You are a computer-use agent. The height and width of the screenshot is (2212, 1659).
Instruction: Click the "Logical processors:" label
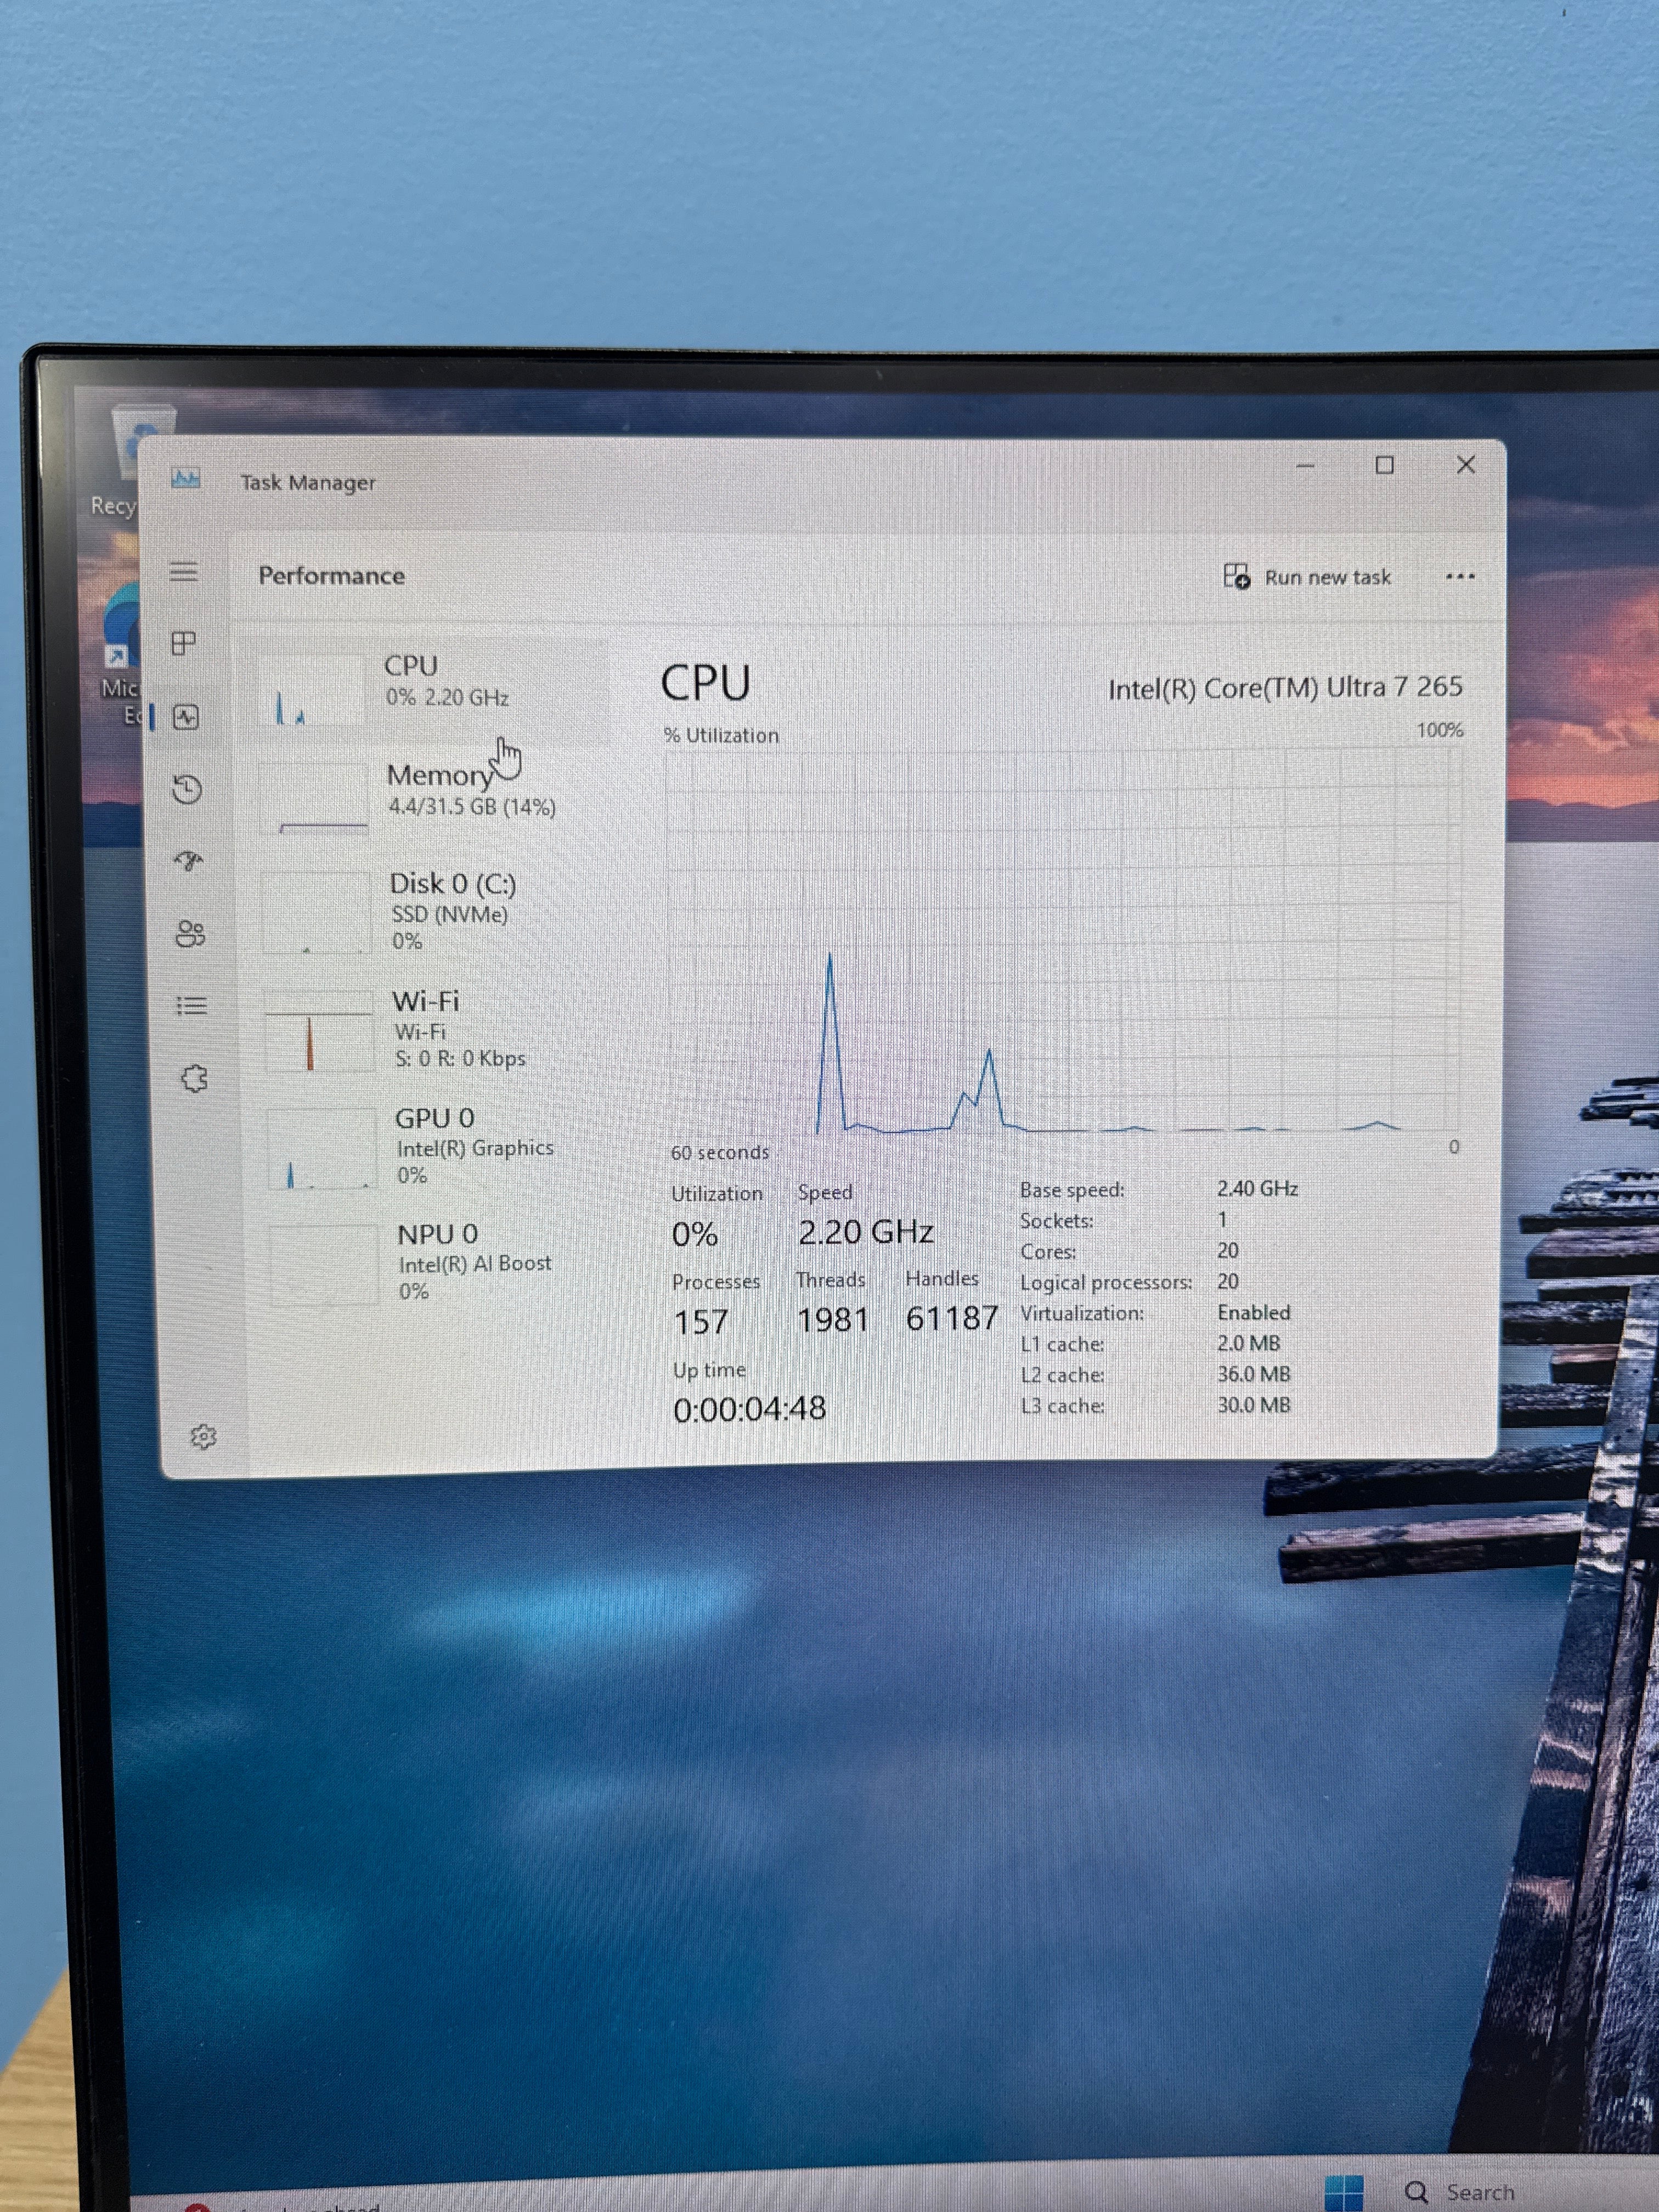[x=1106, y=1282]
